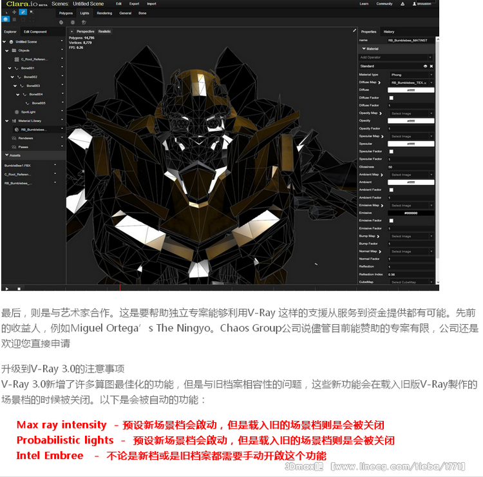This screenshot has height=477, width=483.
Task: Click the Specular white color swatch
Action: pyautogui.click(x=411, y=144)
